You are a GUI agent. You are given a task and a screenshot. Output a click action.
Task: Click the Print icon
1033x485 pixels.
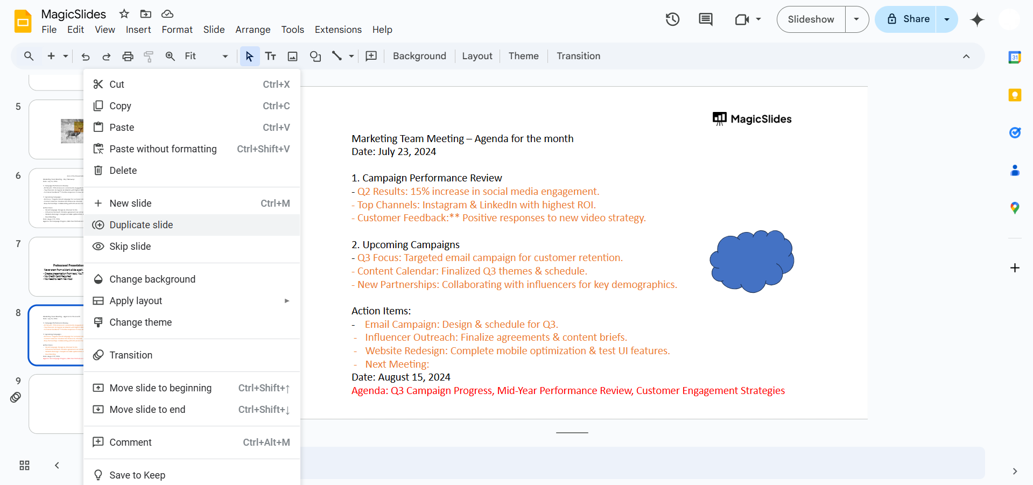click(128, 56)
